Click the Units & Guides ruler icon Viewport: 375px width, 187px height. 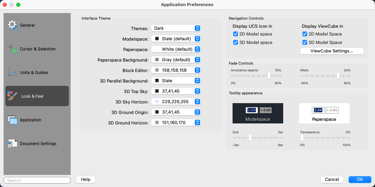(x=12, y=72)
